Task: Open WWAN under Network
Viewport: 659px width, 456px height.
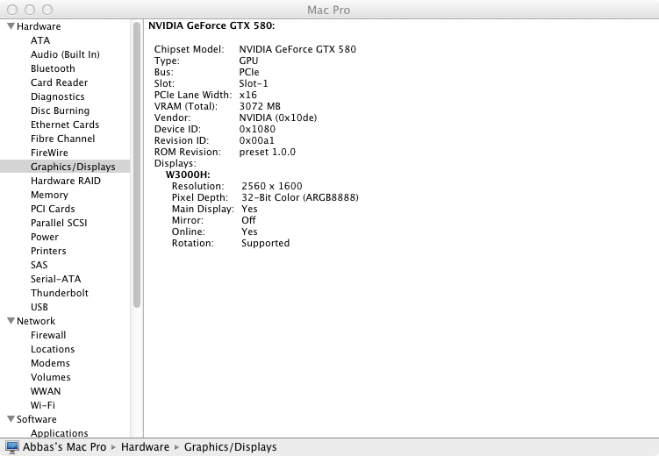Action: coord(46,391)
